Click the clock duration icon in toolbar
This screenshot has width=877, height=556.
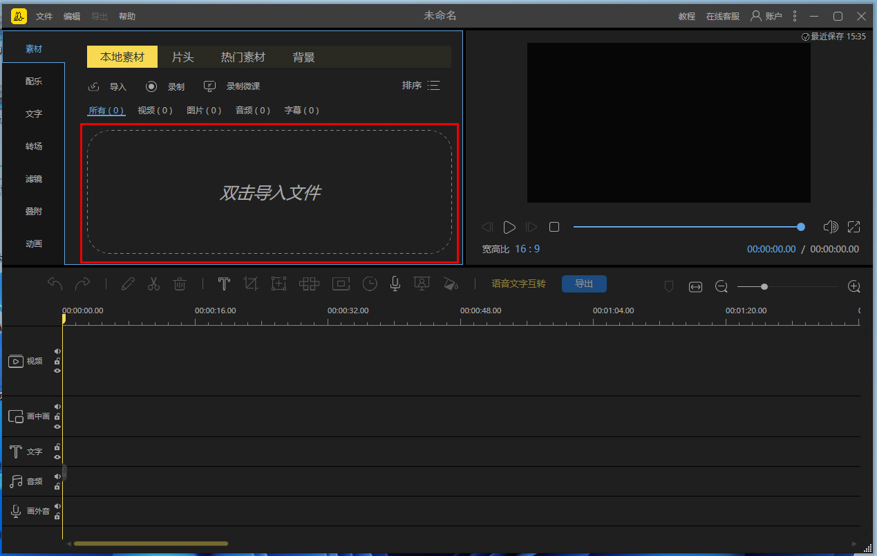click(370, 284)
